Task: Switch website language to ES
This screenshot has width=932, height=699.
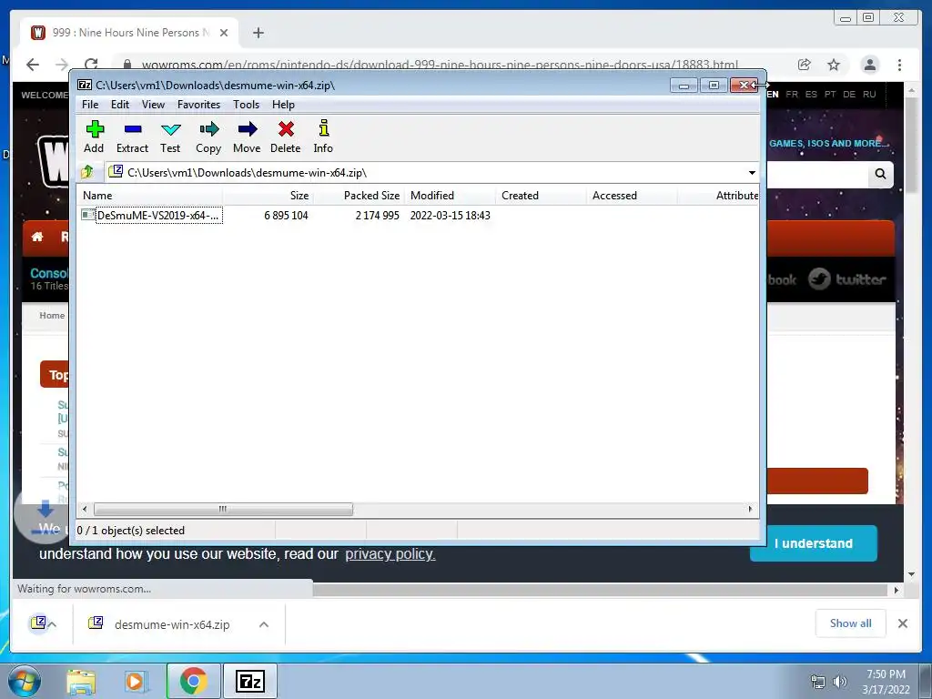Action: 811,94
